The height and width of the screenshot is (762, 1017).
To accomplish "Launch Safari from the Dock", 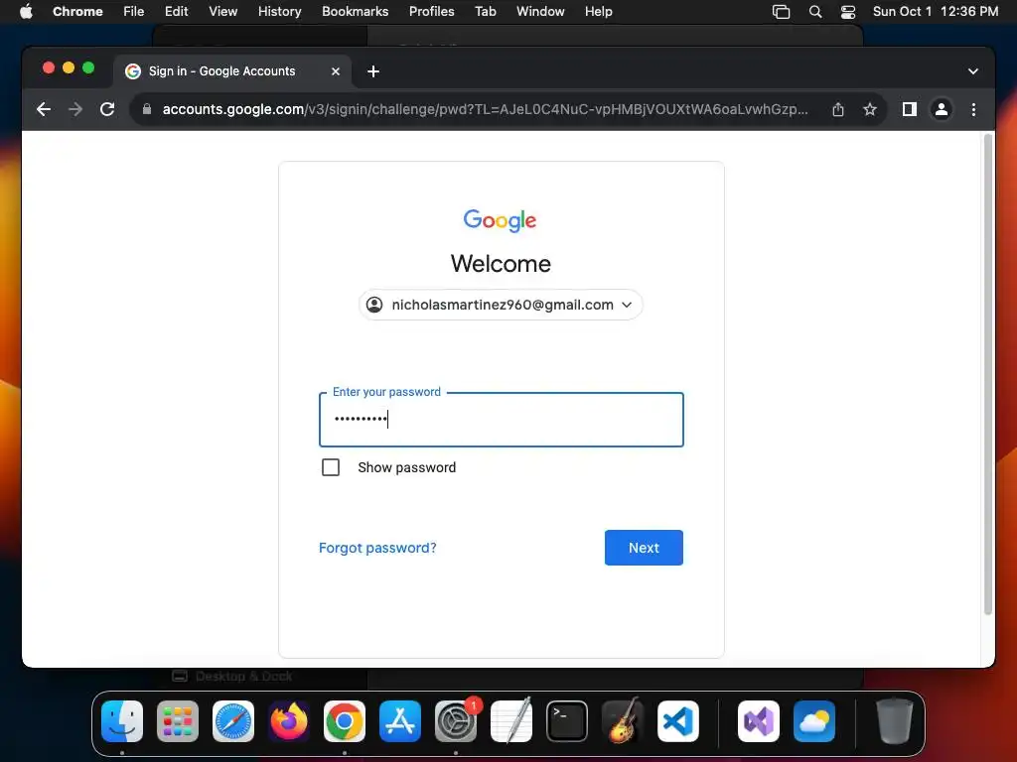I will [233, 721].
